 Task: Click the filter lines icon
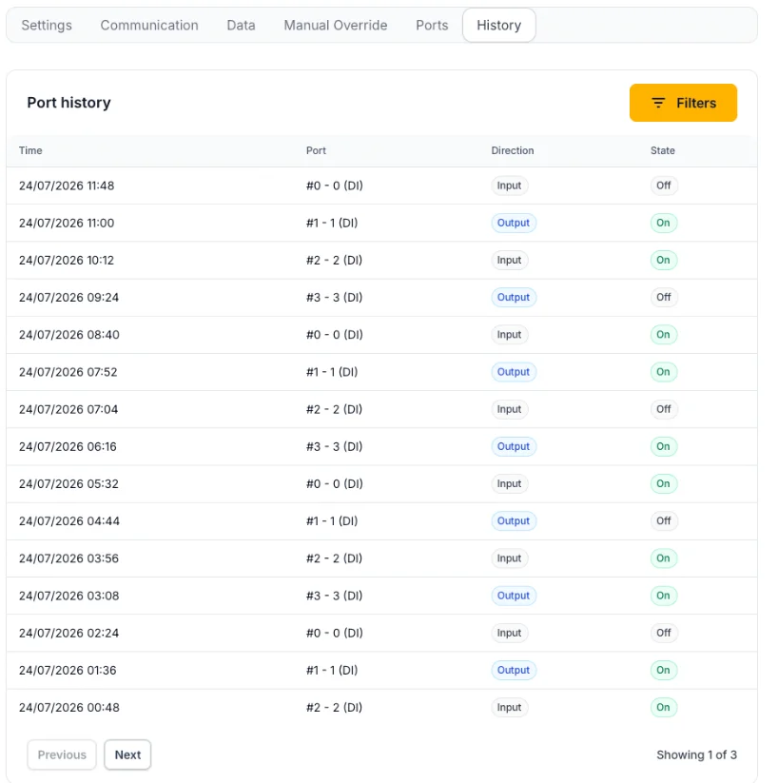click(658, 103)
